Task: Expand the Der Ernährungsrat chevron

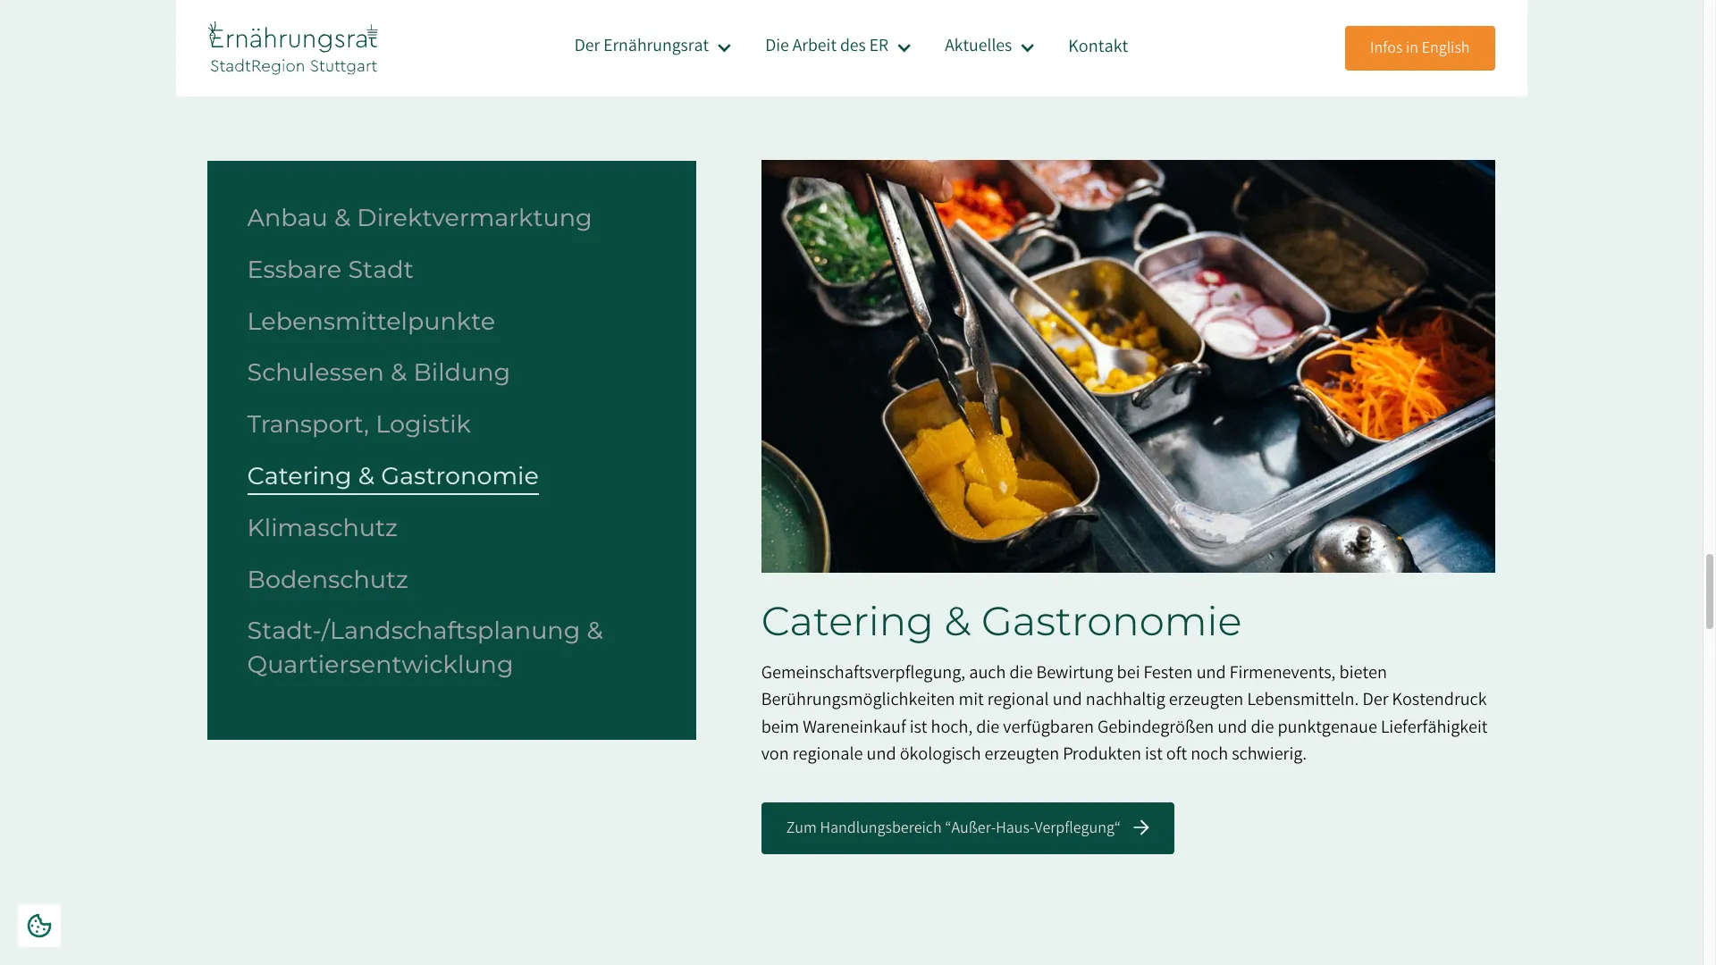Action: click(725, 47)
